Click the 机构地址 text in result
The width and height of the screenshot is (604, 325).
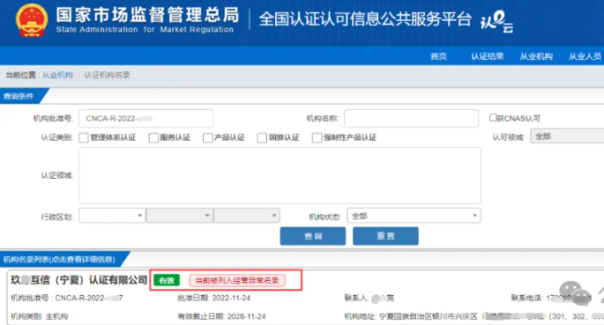click(x=474, y=316)
